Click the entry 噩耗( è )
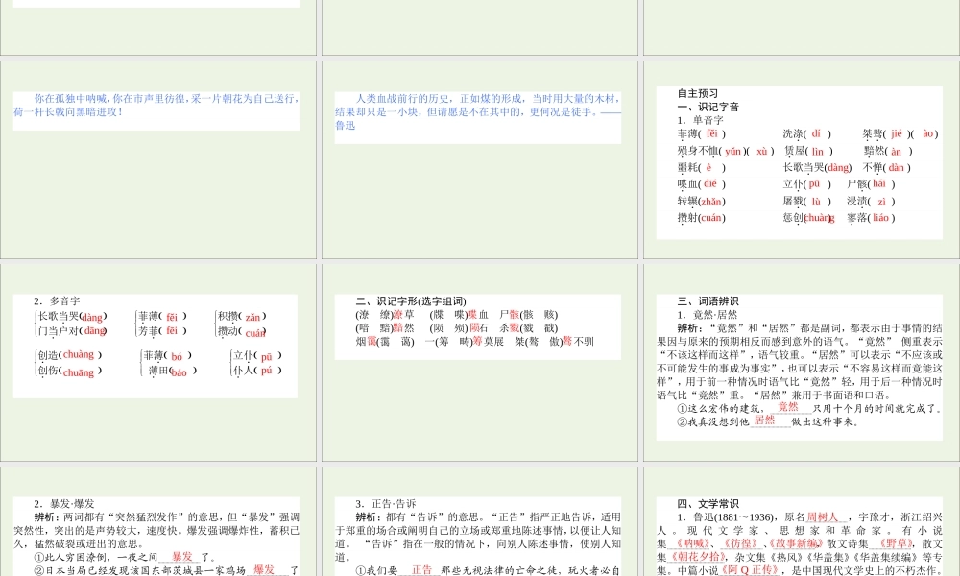This screenshot has width=960, height=576. click(702, 167)
